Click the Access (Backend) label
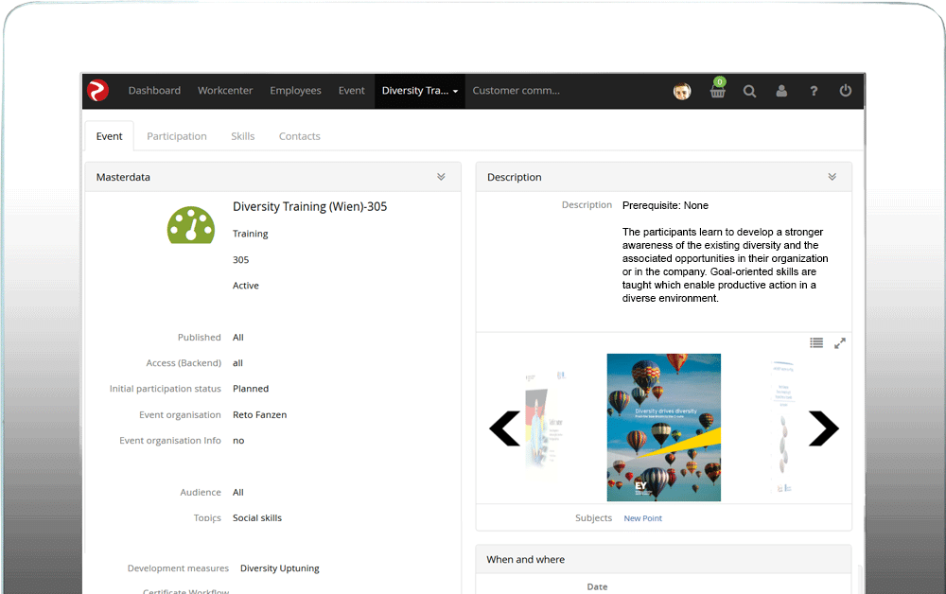The width and height of the screenshot is (946, 594). [x=184, y=363]
